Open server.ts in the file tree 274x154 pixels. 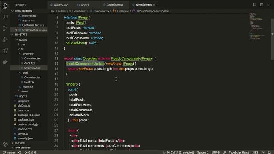pyautogui.click(x=23, y=134)
